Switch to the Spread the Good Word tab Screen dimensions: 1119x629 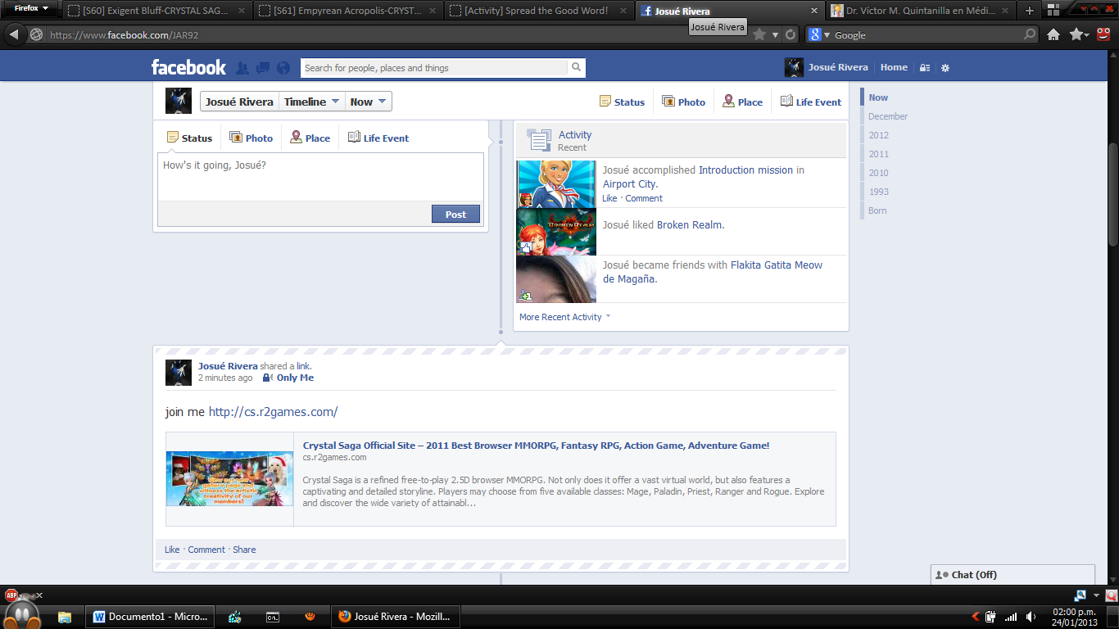[x=537, y=11]
